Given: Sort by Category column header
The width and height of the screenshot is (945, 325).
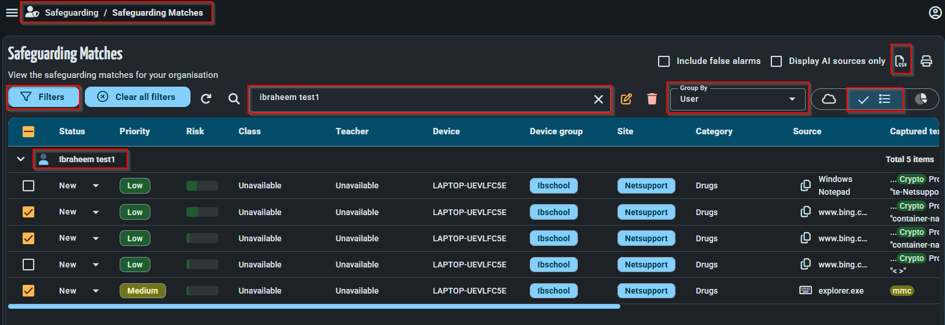Looking at the screenshot, I should pyautogui.click(x=714, y=131).
